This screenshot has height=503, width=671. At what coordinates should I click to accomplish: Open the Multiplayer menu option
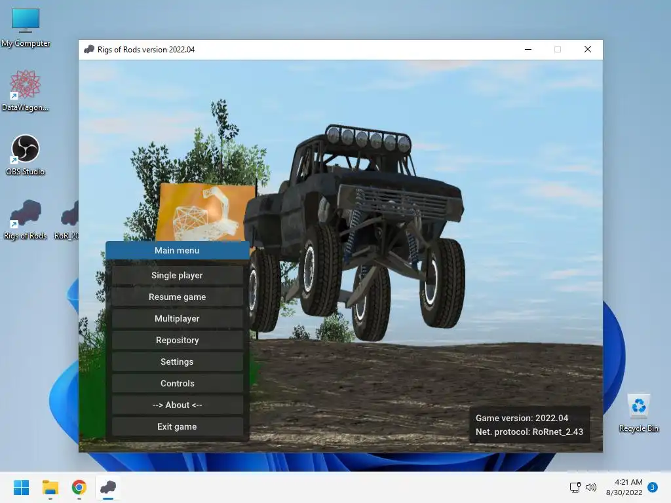tap(177, 319)
